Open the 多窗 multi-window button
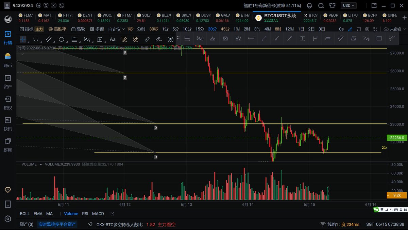This screenshot has width=408, height=230. [x=96, y=29]
